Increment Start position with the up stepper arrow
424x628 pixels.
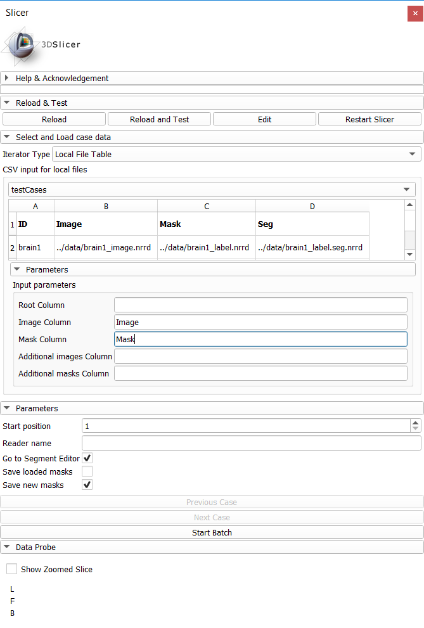[416, 422]
